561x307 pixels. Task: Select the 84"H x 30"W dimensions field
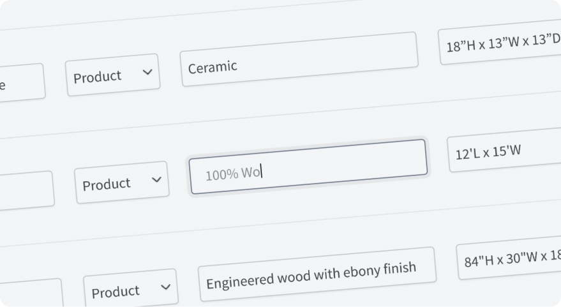[511, 259]
